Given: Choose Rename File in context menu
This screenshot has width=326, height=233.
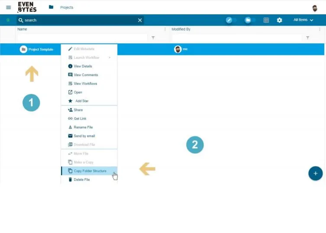Looking at the screenshot, I should [x=89, y=127].
